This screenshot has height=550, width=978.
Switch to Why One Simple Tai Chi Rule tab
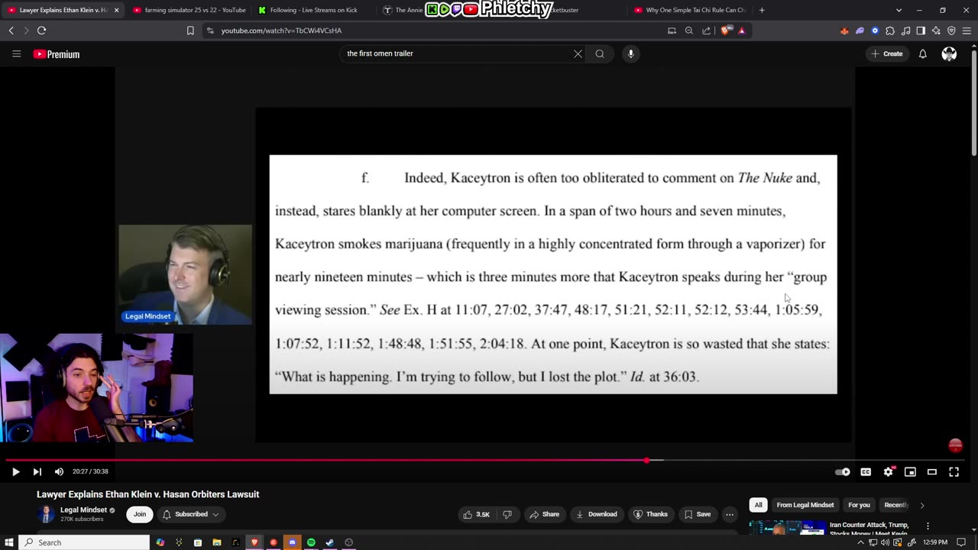point(691,10)
